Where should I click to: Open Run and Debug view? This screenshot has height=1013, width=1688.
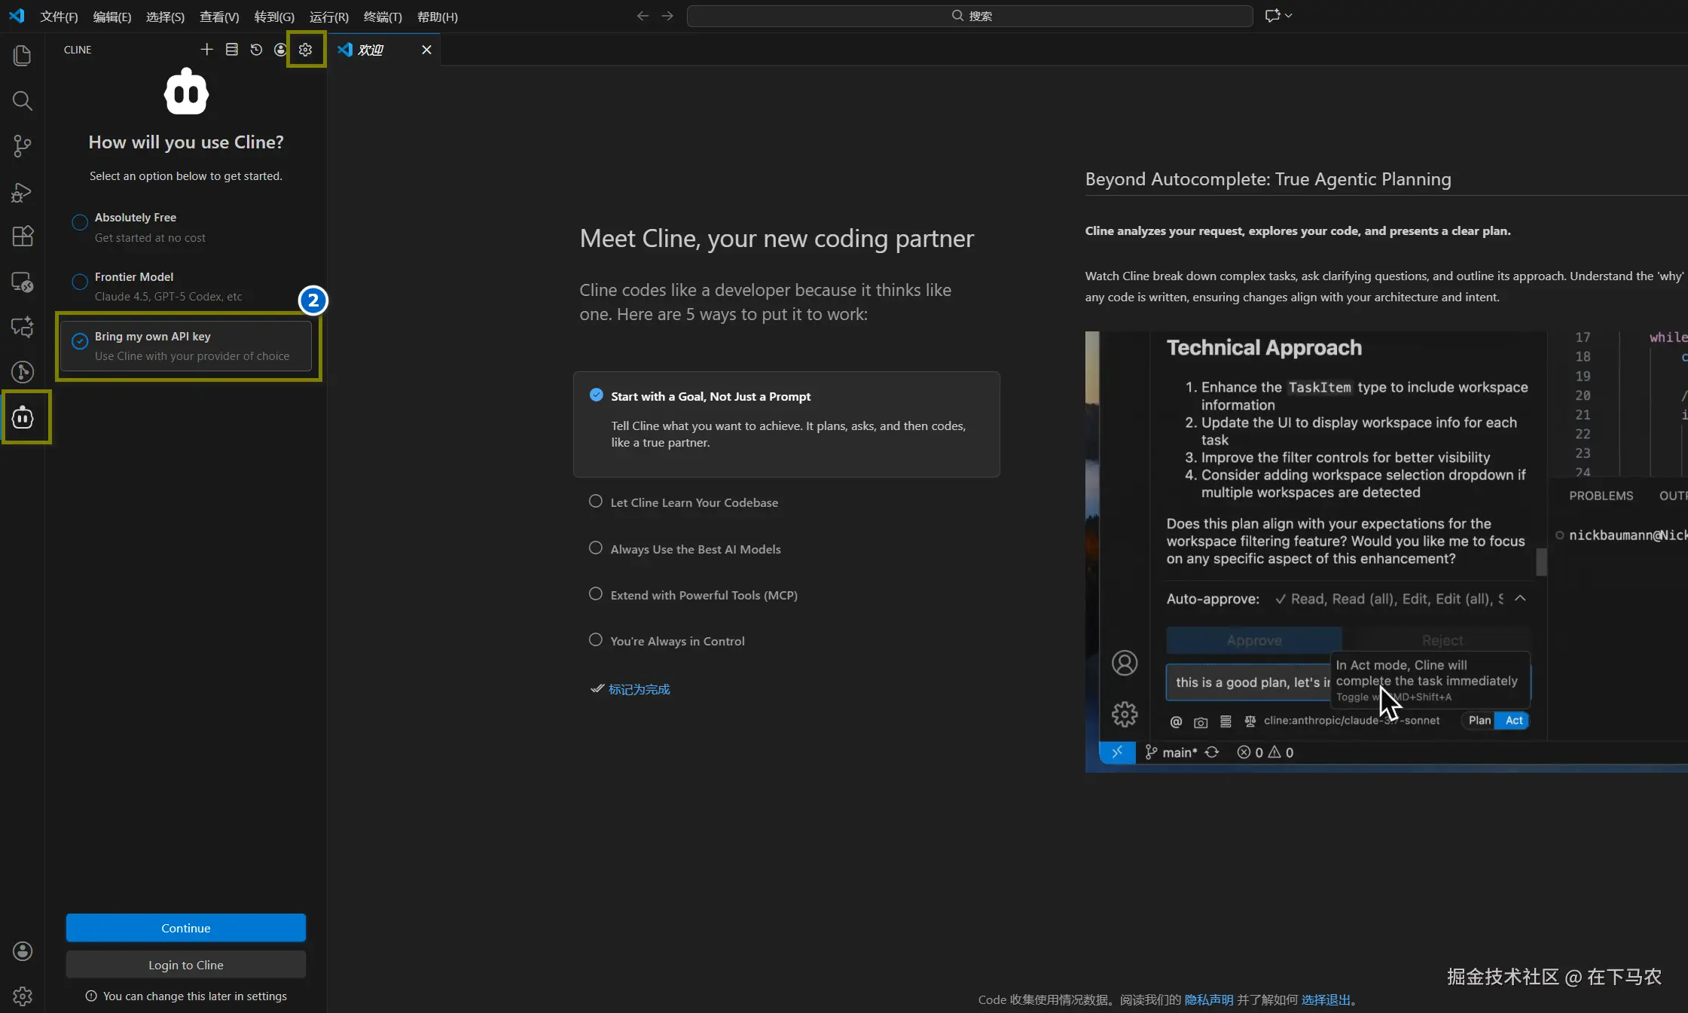tap(23, 192)
